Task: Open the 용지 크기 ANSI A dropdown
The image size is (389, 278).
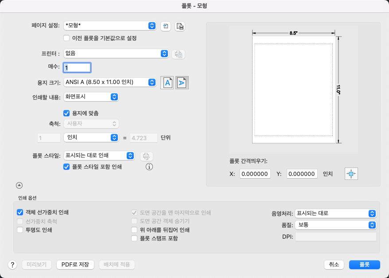Action: tap(110, 82)
